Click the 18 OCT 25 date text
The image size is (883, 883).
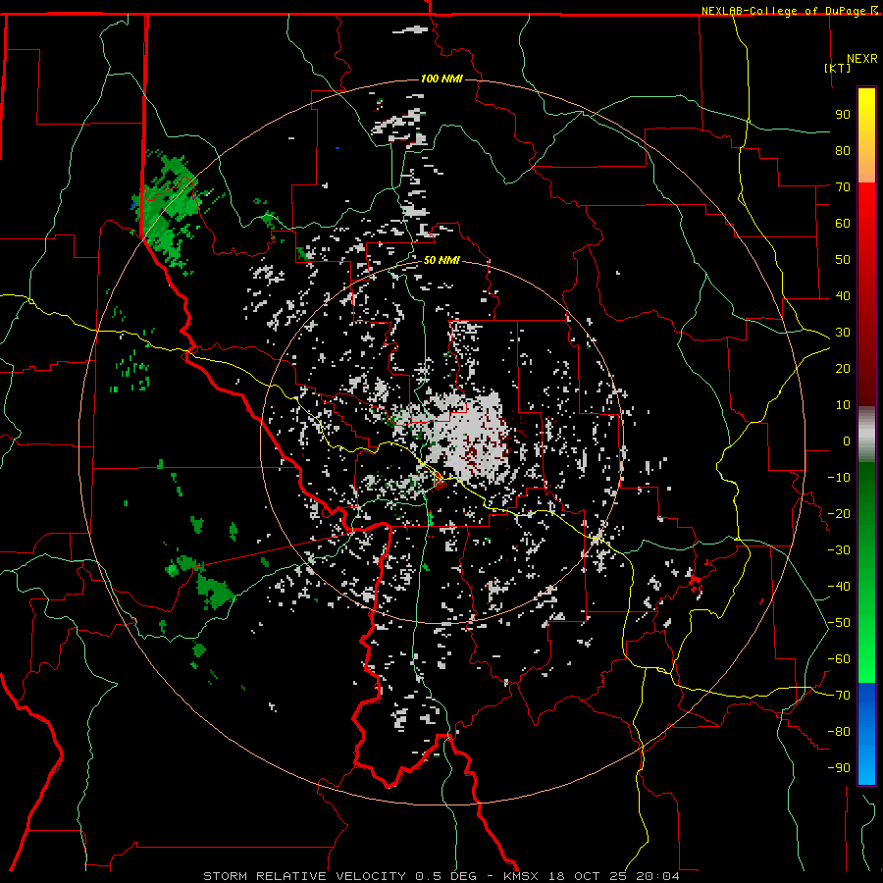click(x=588, y=876)
